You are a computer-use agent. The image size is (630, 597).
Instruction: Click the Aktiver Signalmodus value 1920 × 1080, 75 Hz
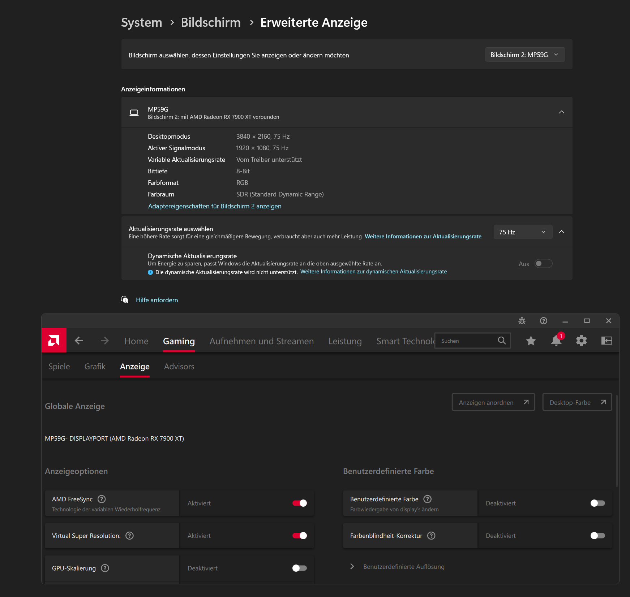[x=262, y=148]
